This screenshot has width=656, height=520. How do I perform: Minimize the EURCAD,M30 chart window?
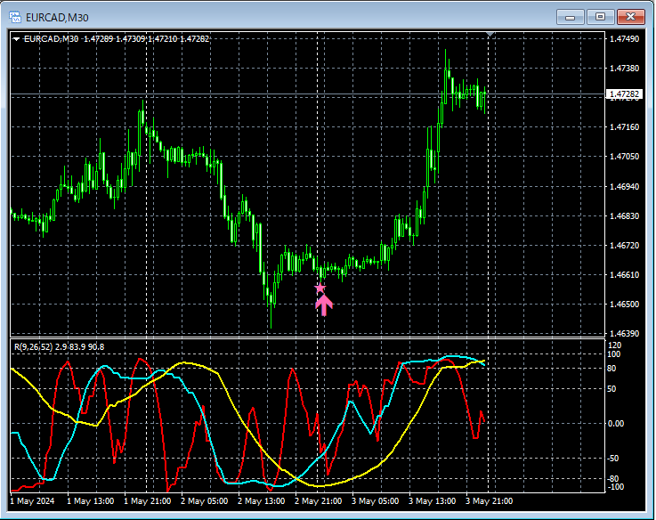571,16
